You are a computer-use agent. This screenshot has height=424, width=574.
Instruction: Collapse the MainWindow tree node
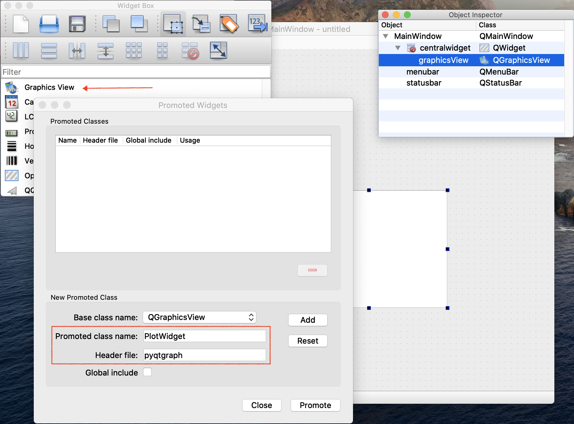[x=386, y=36]
